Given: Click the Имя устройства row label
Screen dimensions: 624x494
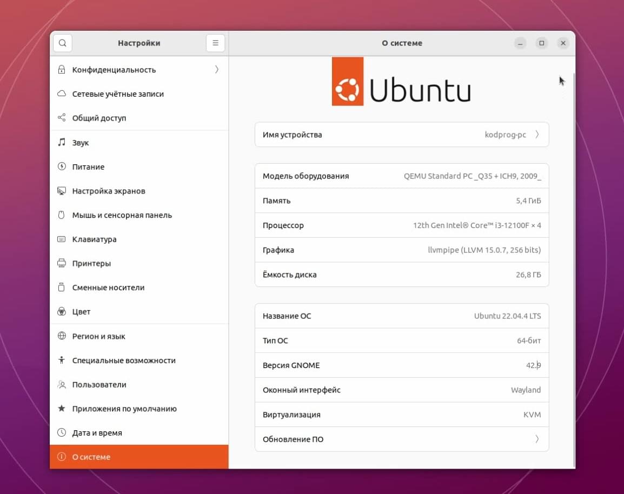Looking at the screenshot, I should point(292,135).
